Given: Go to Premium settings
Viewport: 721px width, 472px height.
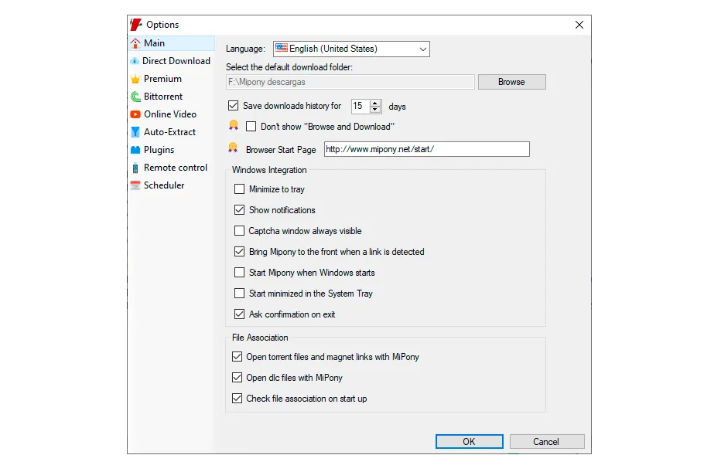Looking at the screenshot, I should [172, 79].
